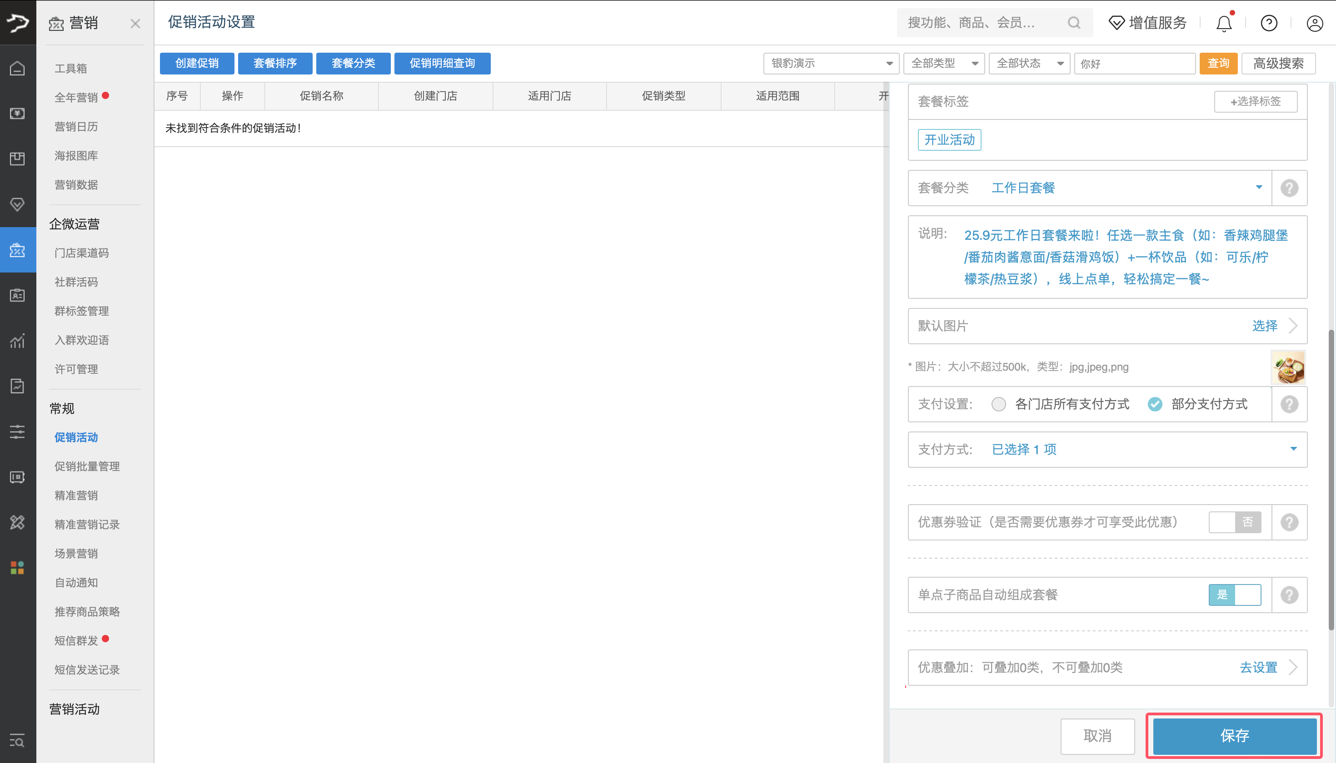
Task: Click the app logo icon at top of rail
Action: (18, 23)
